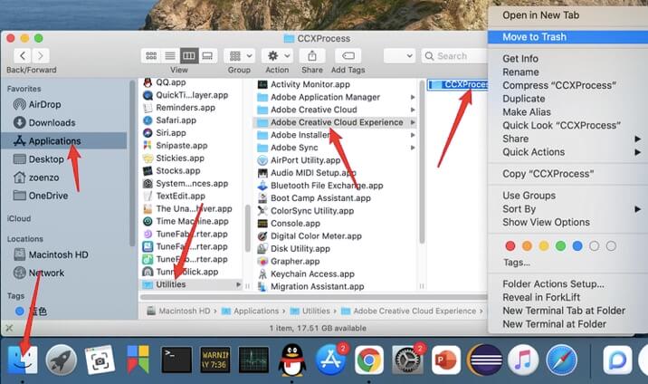Screen dimensions: 648x384
Task: Apply the green tag color
Action: pos(560,246)
